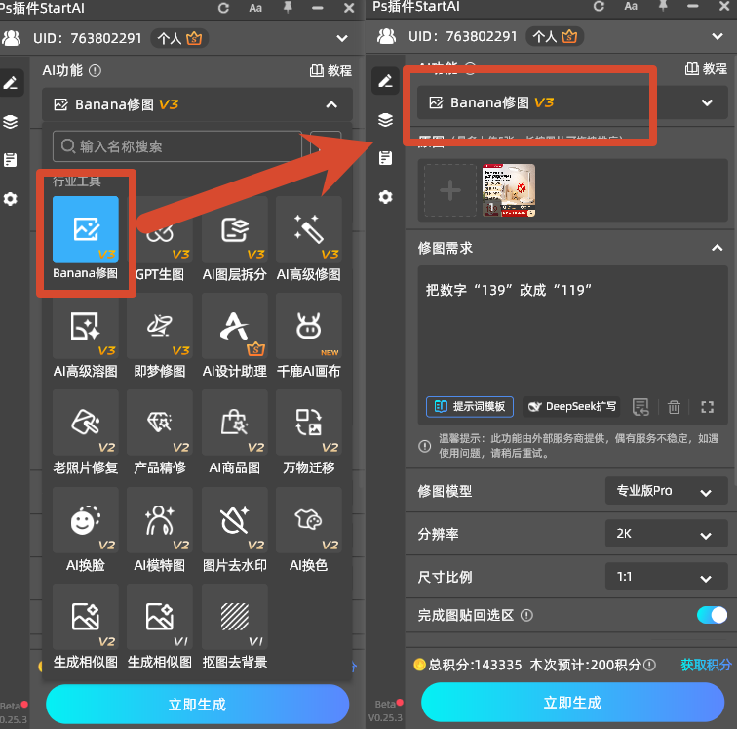Open the 生成相似图 V1 tool

tap(160, 617)
